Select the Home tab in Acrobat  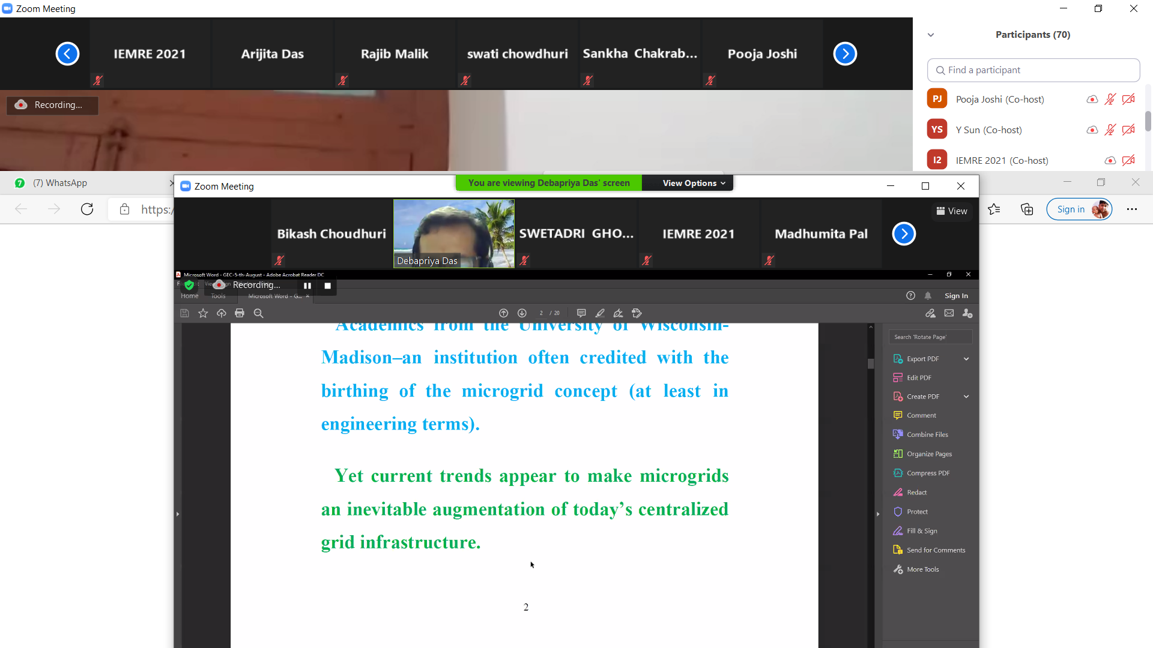pyautogui.click(x=190, y=296)
